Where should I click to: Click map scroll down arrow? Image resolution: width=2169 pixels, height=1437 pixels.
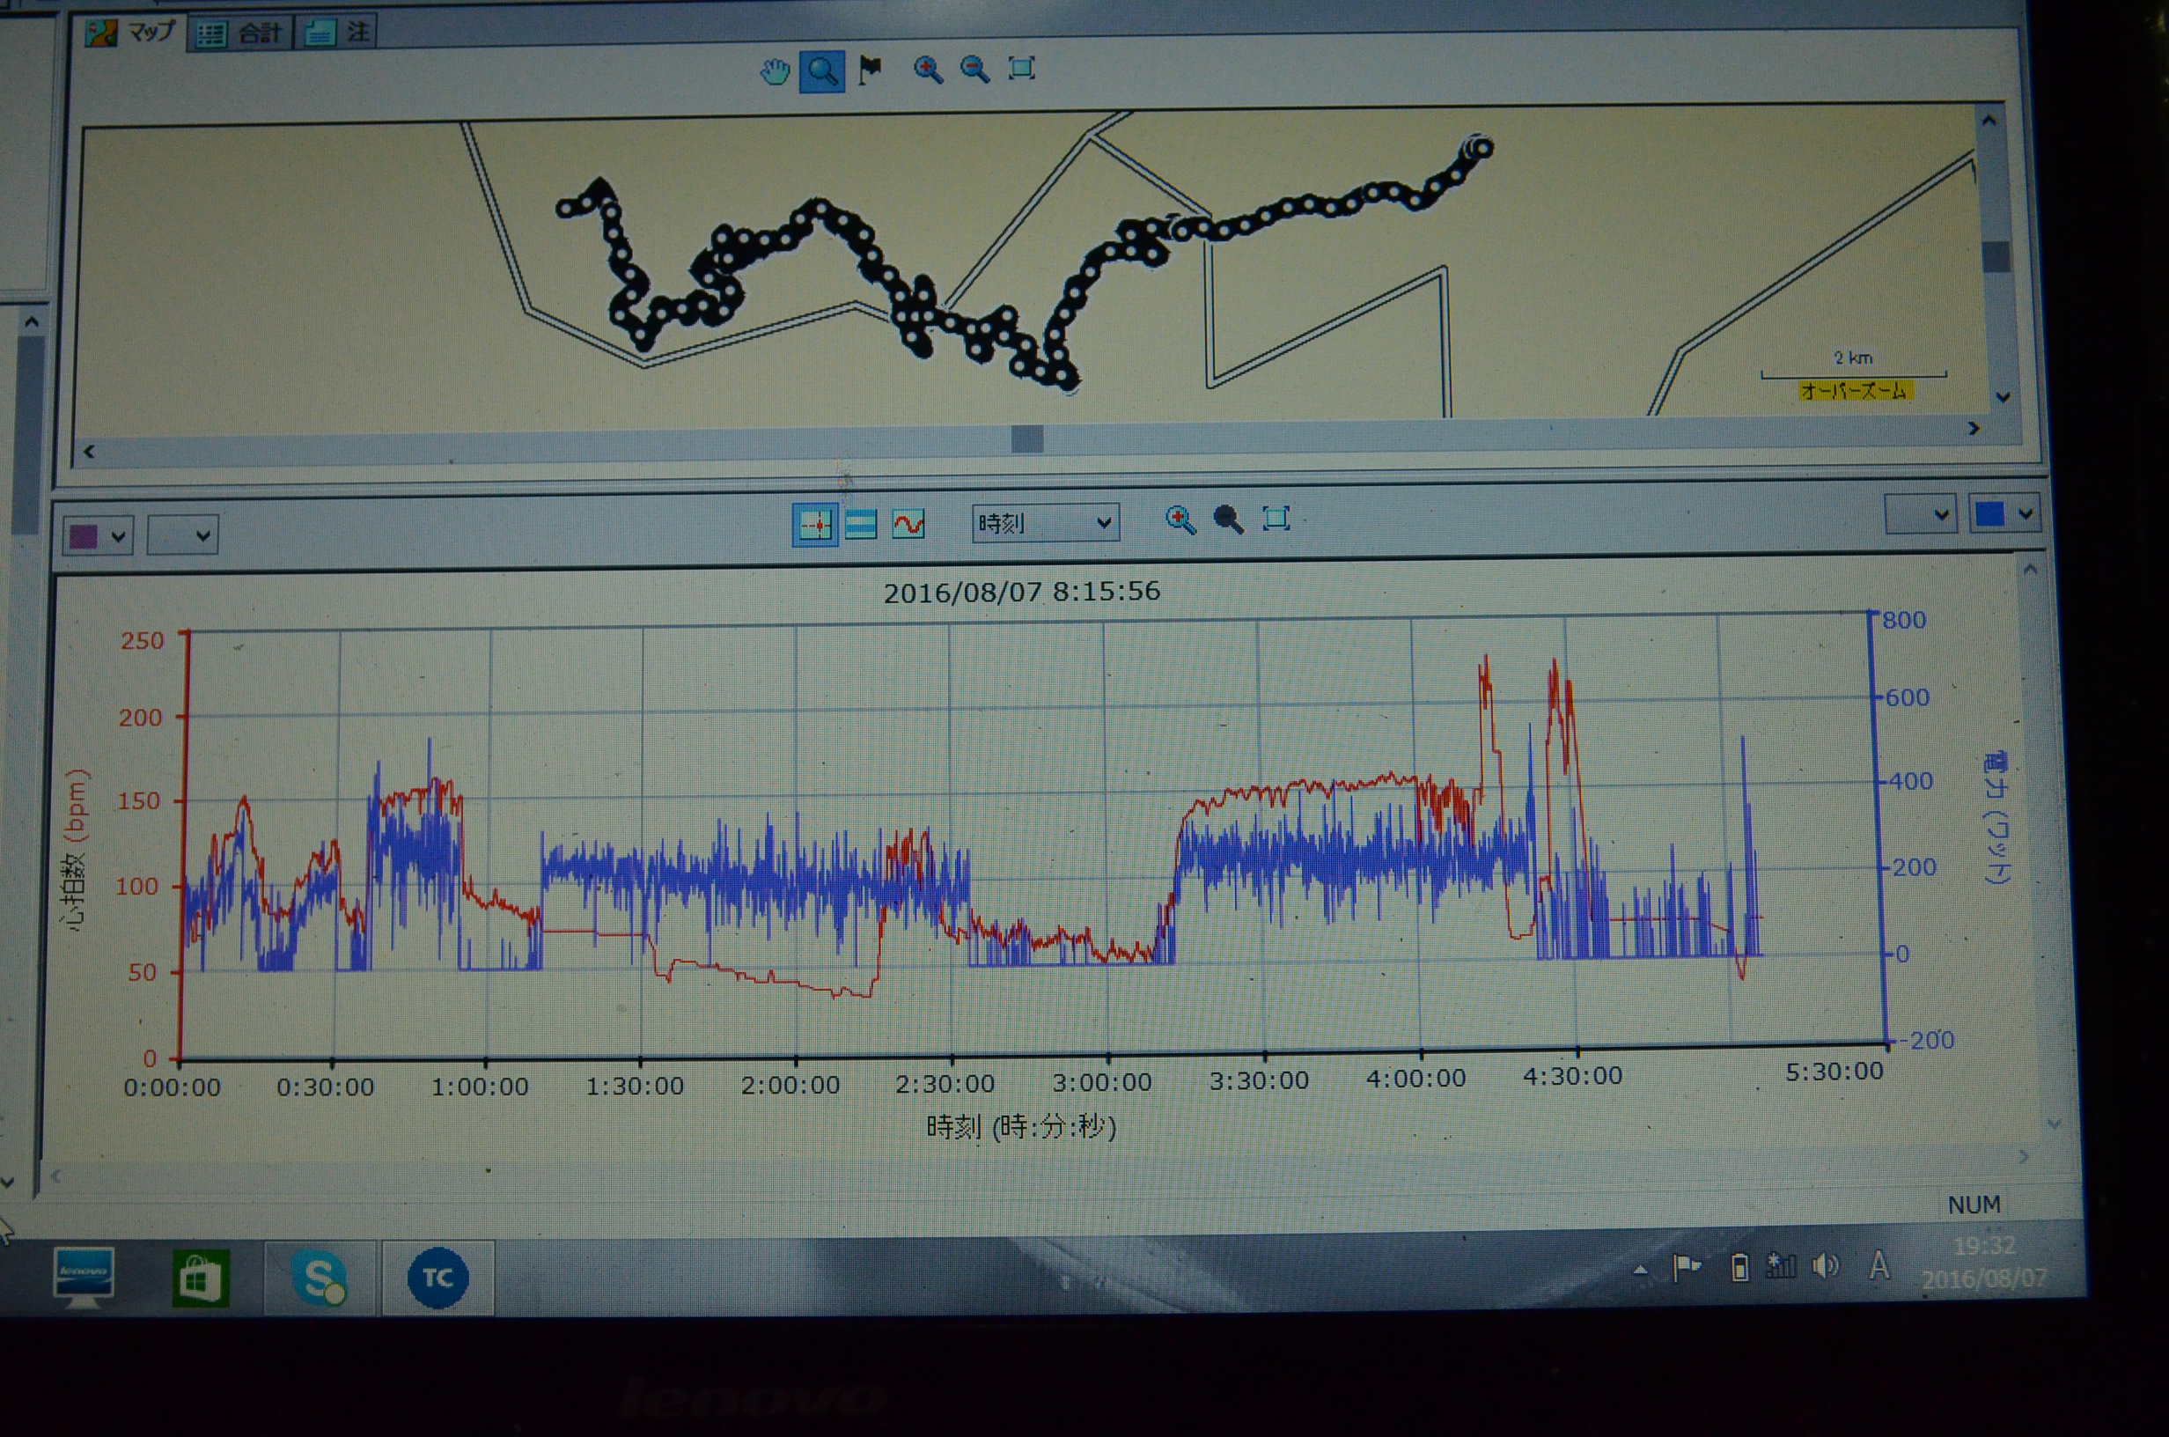point(2003,397)
